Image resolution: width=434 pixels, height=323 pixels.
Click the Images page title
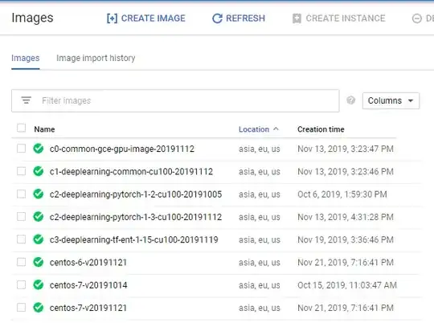click(32, 18)
